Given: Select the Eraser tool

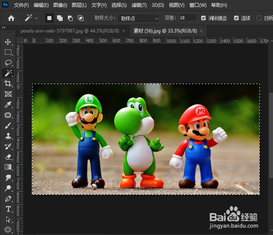Looking at the screenshot, I should [x=8, y=157].
